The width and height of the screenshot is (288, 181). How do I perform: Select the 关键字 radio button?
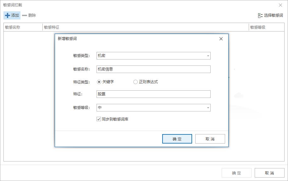(99, 82)
